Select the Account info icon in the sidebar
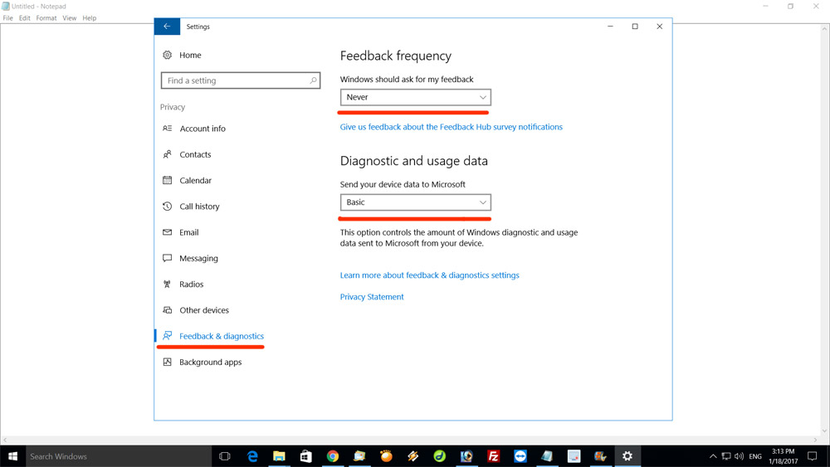 [168, 129]
